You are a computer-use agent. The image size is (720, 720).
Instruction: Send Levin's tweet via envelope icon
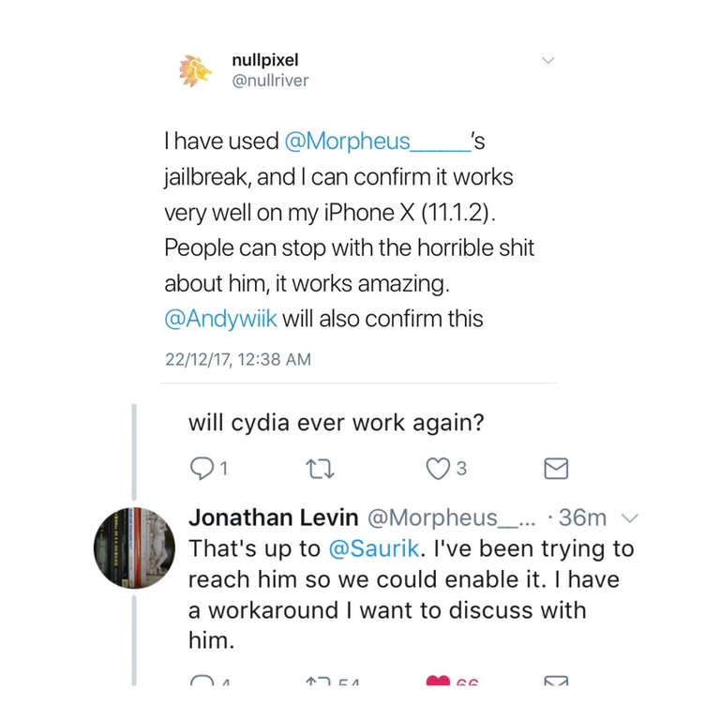[556, 680]
